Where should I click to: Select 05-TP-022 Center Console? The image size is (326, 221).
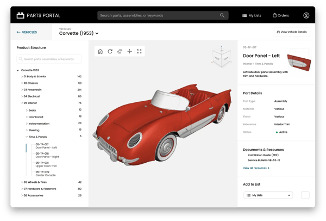coord(46,174)
